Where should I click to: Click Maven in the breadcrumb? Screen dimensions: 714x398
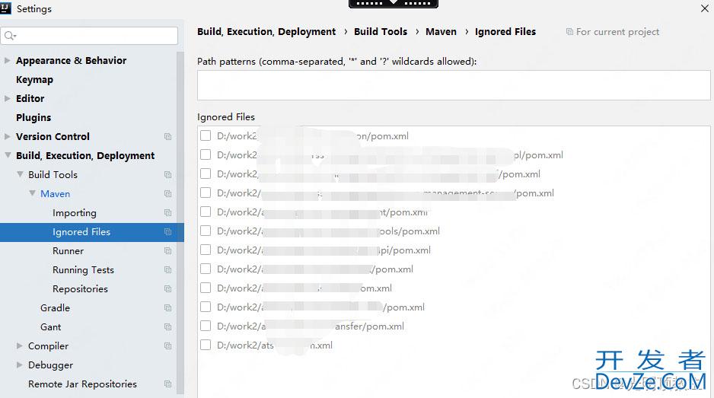[x=441, y=31]
